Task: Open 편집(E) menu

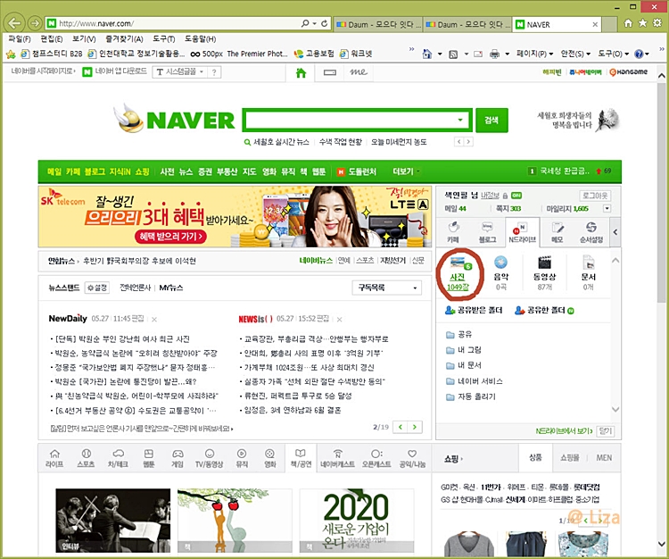Action: [51, 39]
